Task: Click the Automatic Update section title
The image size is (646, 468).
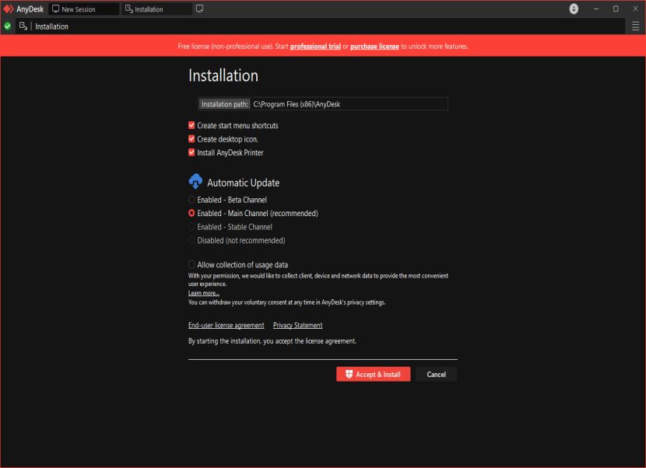Action: (243, 183)
